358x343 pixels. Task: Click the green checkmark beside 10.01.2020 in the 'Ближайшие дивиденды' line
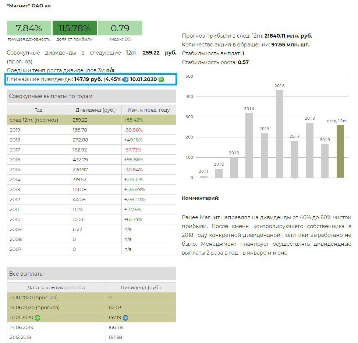(161, 80)
